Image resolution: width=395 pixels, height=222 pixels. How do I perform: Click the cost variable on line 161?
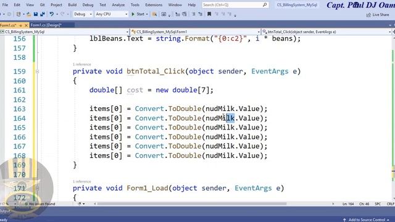coord(135,90)
